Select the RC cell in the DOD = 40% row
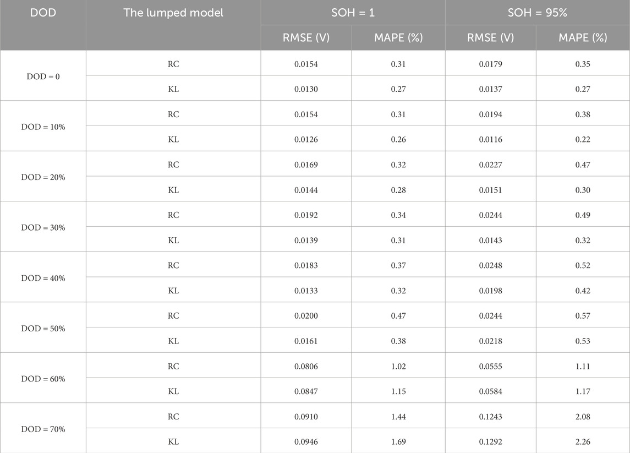 coord(173,265)
